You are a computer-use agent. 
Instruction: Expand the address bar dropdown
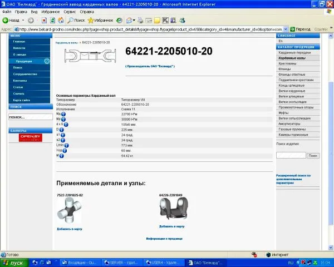286,29
